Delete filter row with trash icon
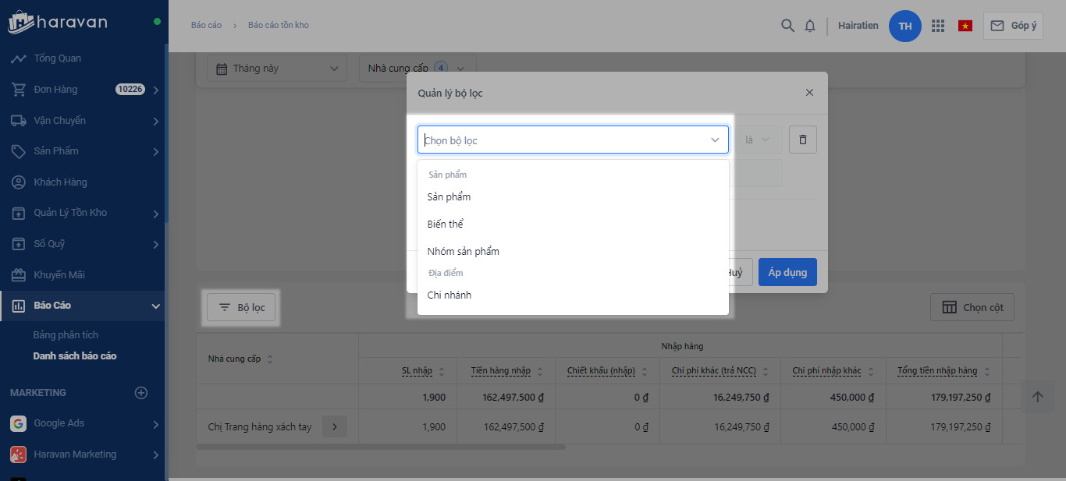1066x481 pixels. pos(803,140)
